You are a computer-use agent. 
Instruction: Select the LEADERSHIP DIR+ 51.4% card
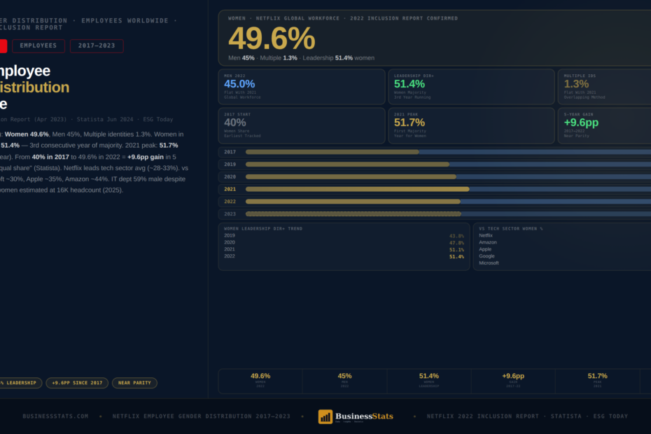[471, 86]
